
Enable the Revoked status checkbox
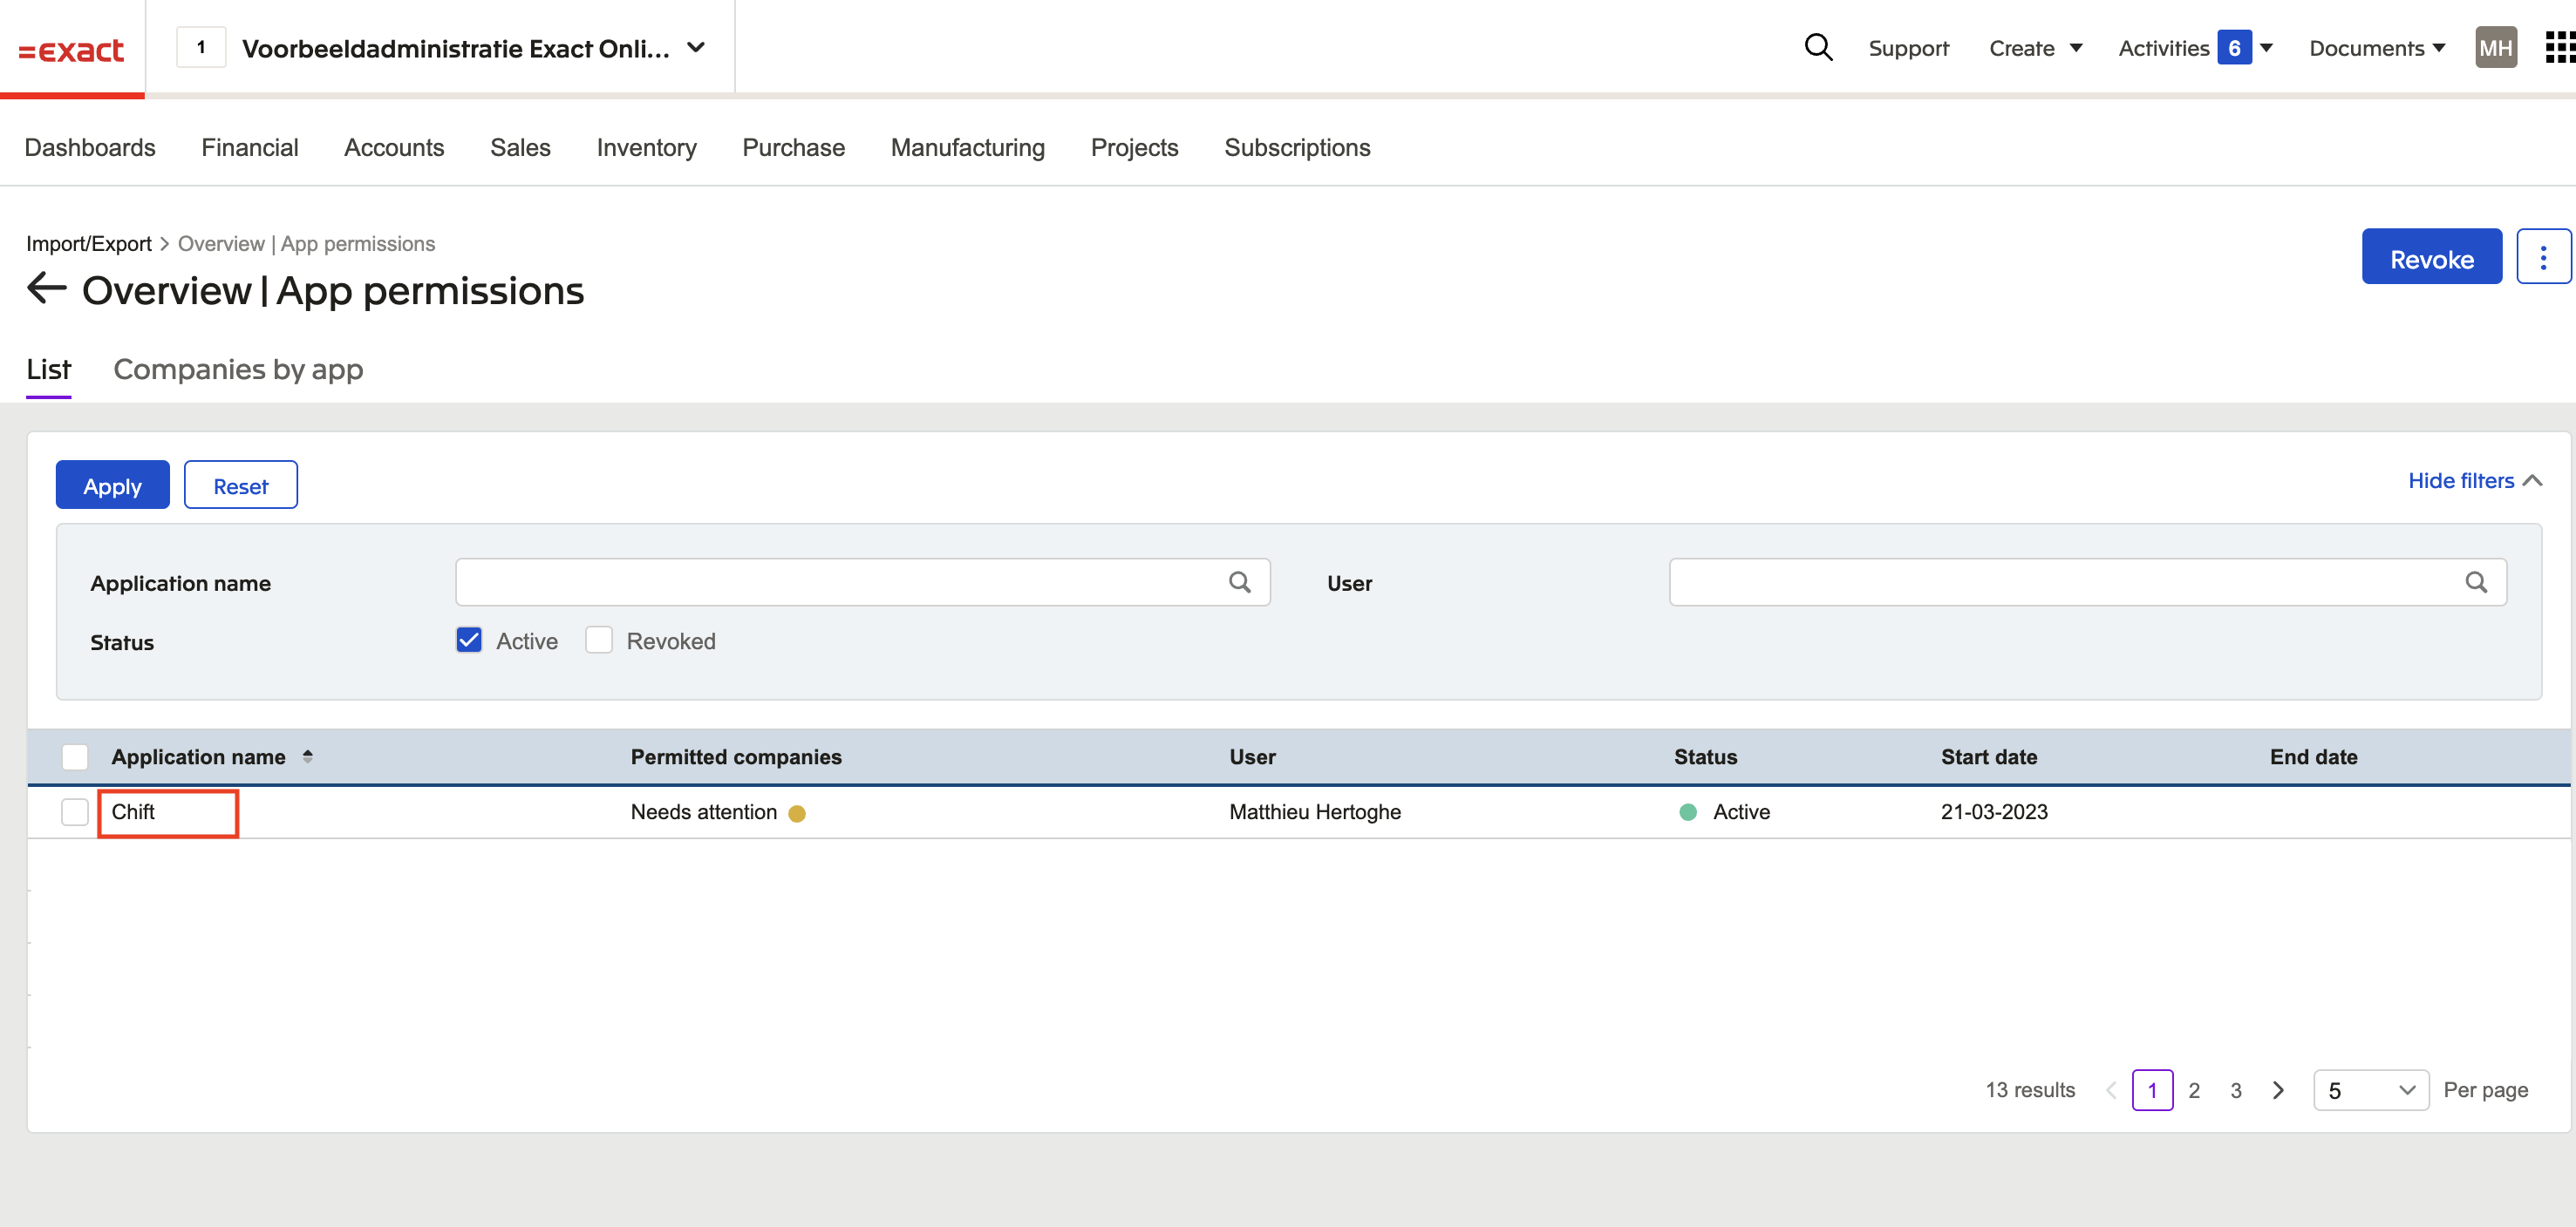[599, 641]
